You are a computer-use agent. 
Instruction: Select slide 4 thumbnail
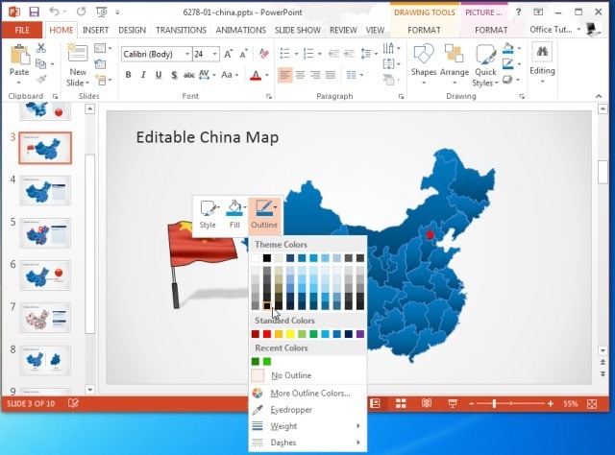click(45, 190)
